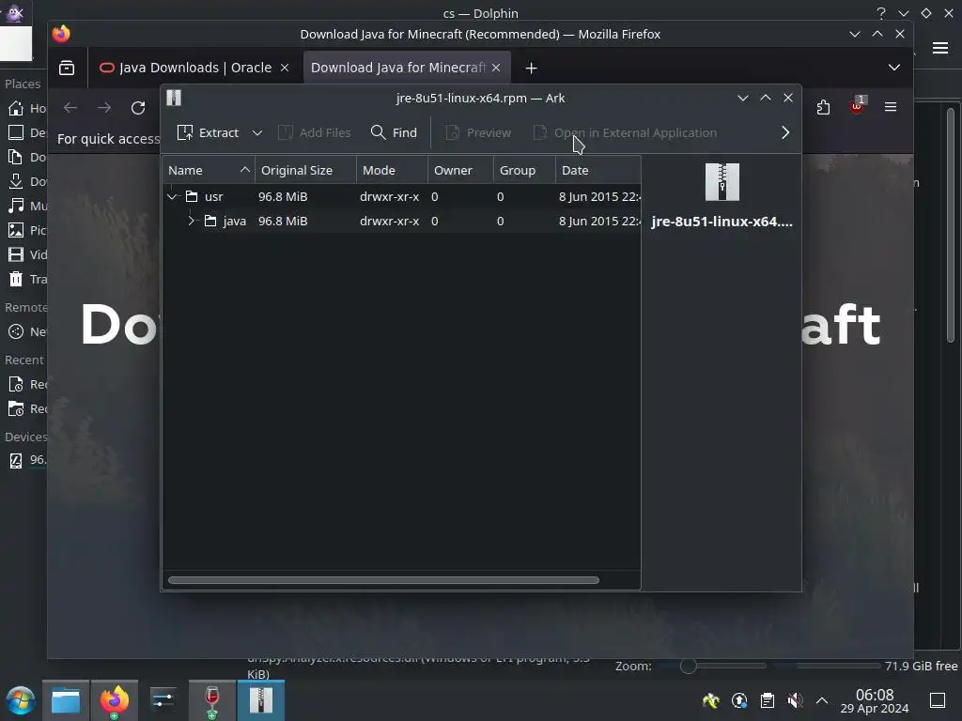Image resolution: width=962 pixels, height=721 pixels.
Task: Sort by Owner column header
Action: pyautogui.click(x=460, y=171)
